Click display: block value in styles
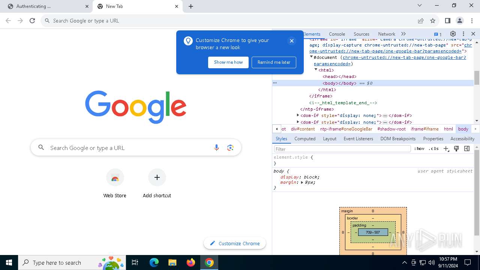The width and height of the screenshot is (480, 270). [311, 177]
